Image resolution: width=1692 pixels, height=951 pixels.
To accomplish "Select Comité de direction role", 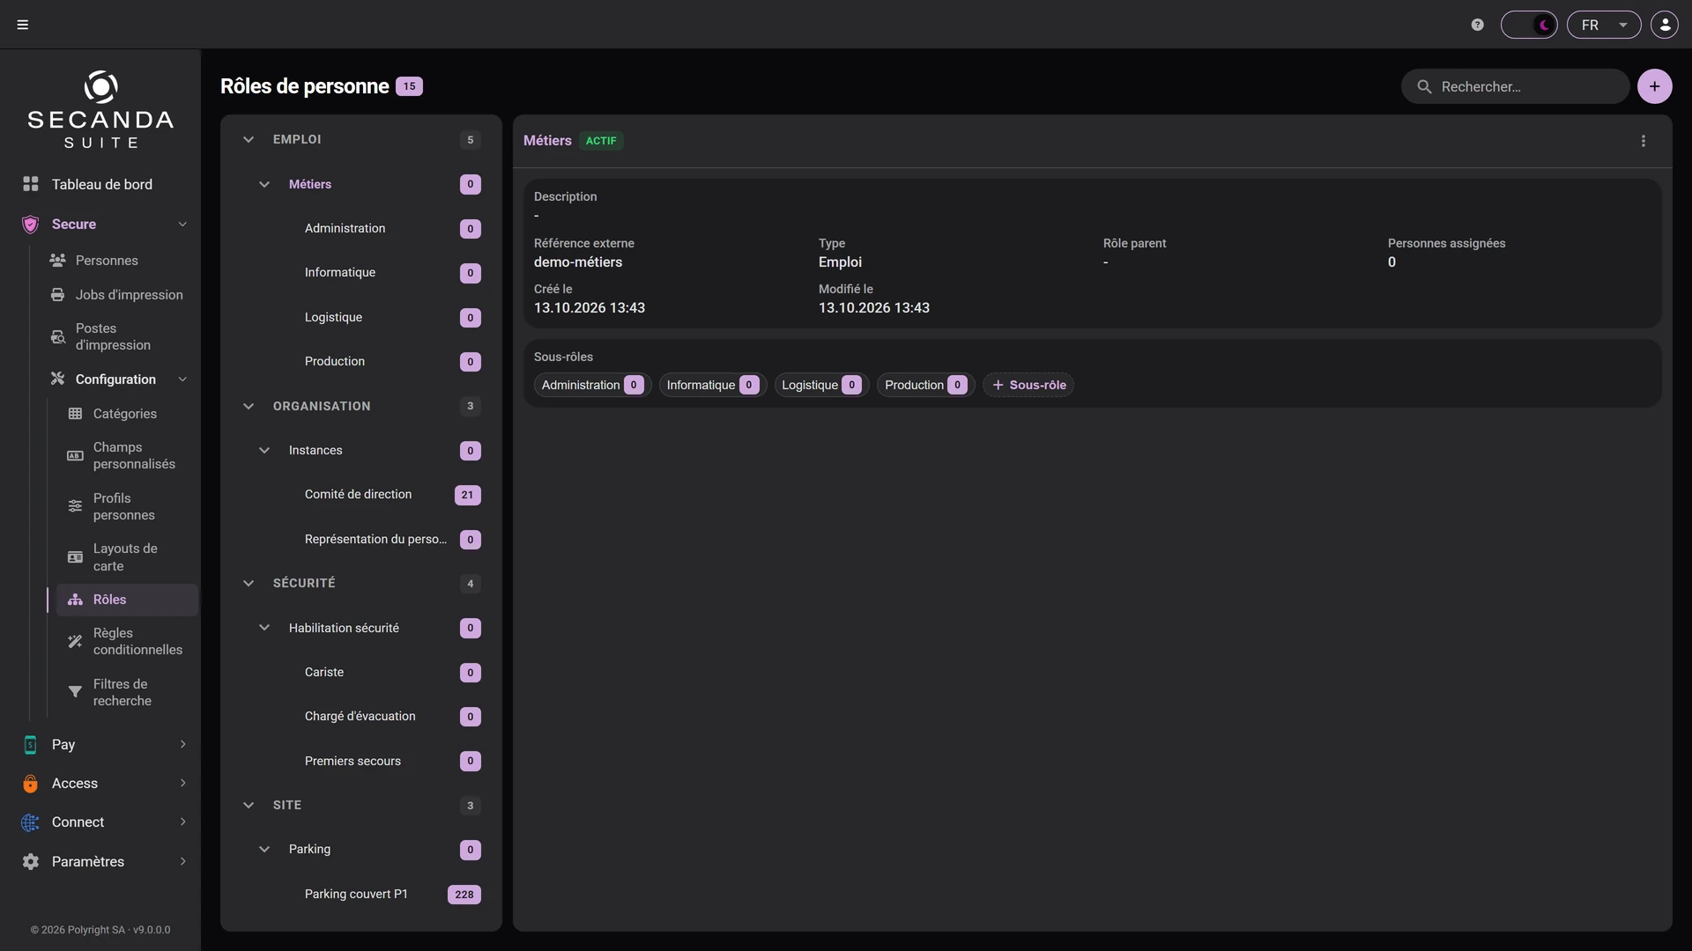I will pyautogui.click(x=361, y=495).
